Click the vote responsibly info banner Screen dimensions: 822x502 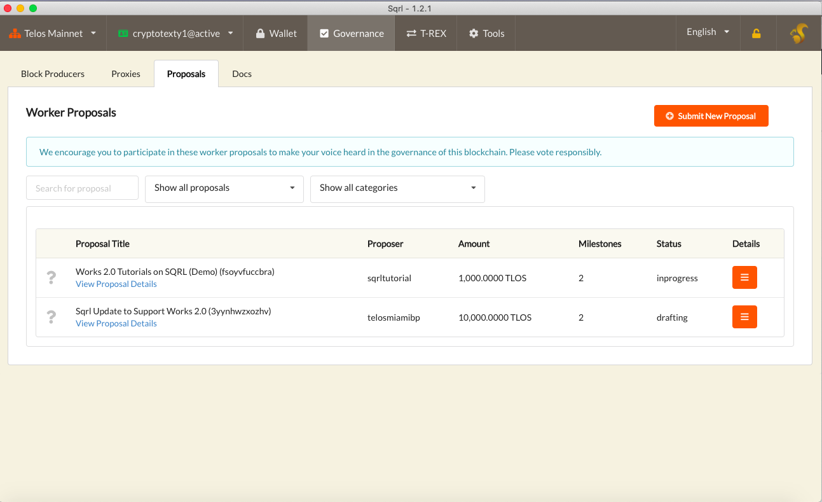coord(410,152)
